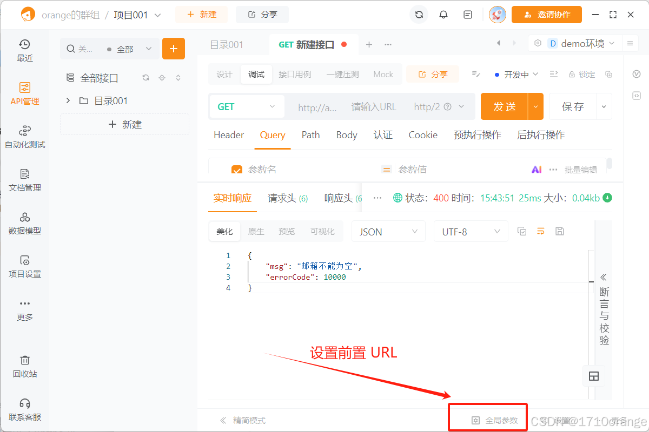The width and height of the screenshot is (649, 432).
Task: Click 批量编辑 in the parameters row
Action: pos(581,170)
